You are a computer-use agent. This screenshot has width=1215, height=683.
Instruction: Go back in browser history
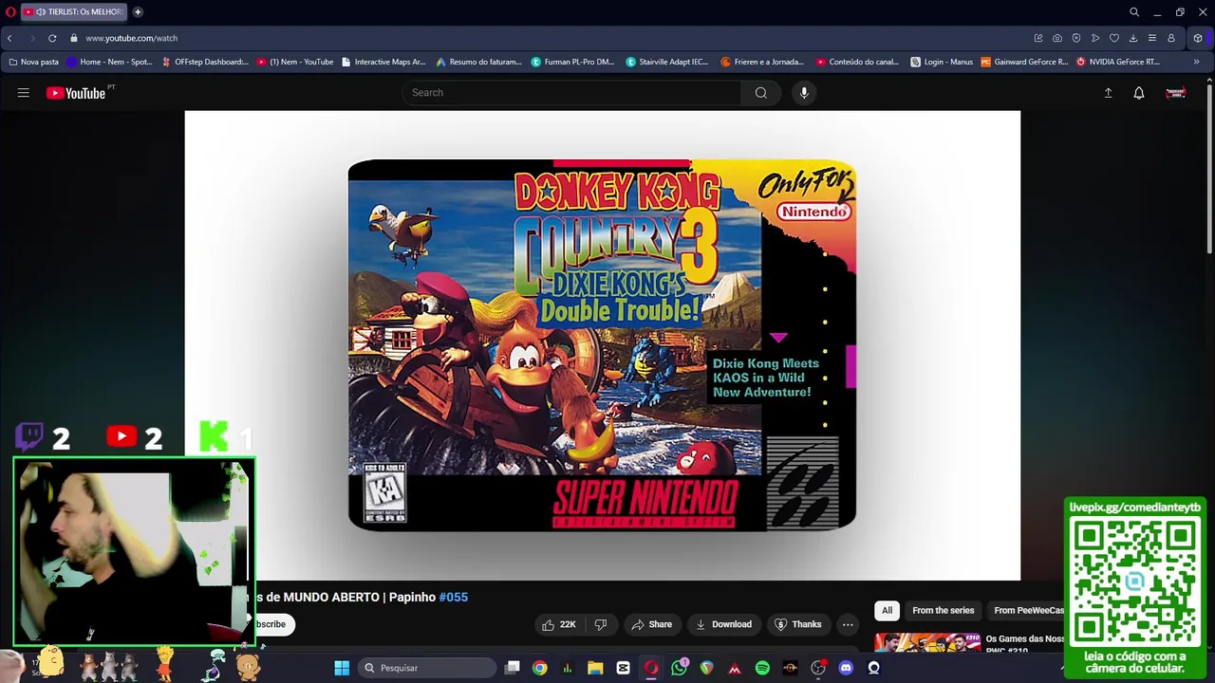9,38
